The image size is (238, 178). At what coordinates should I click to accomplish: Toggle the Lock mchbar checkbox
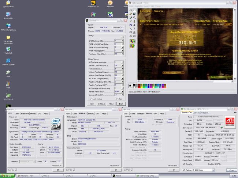(91, 99)
